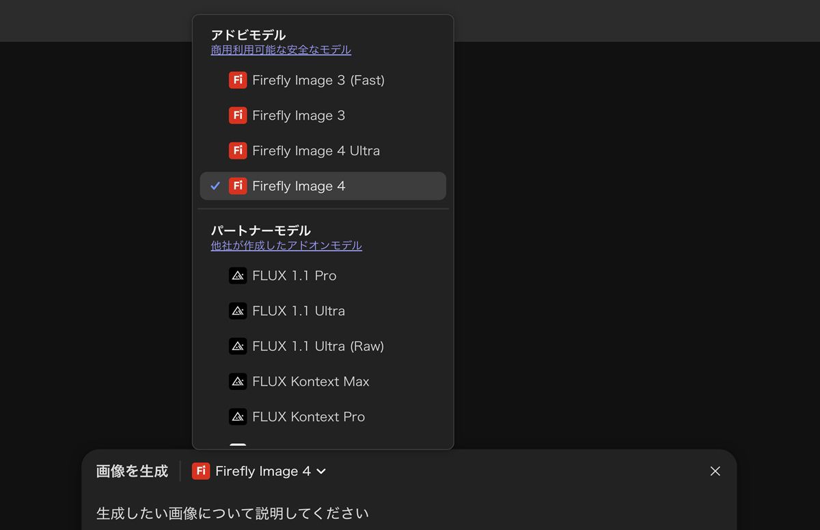The width and height of the screenshot is (820, 530).
Task: Pick FLUX Kontext Max from the model list
Action: [x=311, y=382]
